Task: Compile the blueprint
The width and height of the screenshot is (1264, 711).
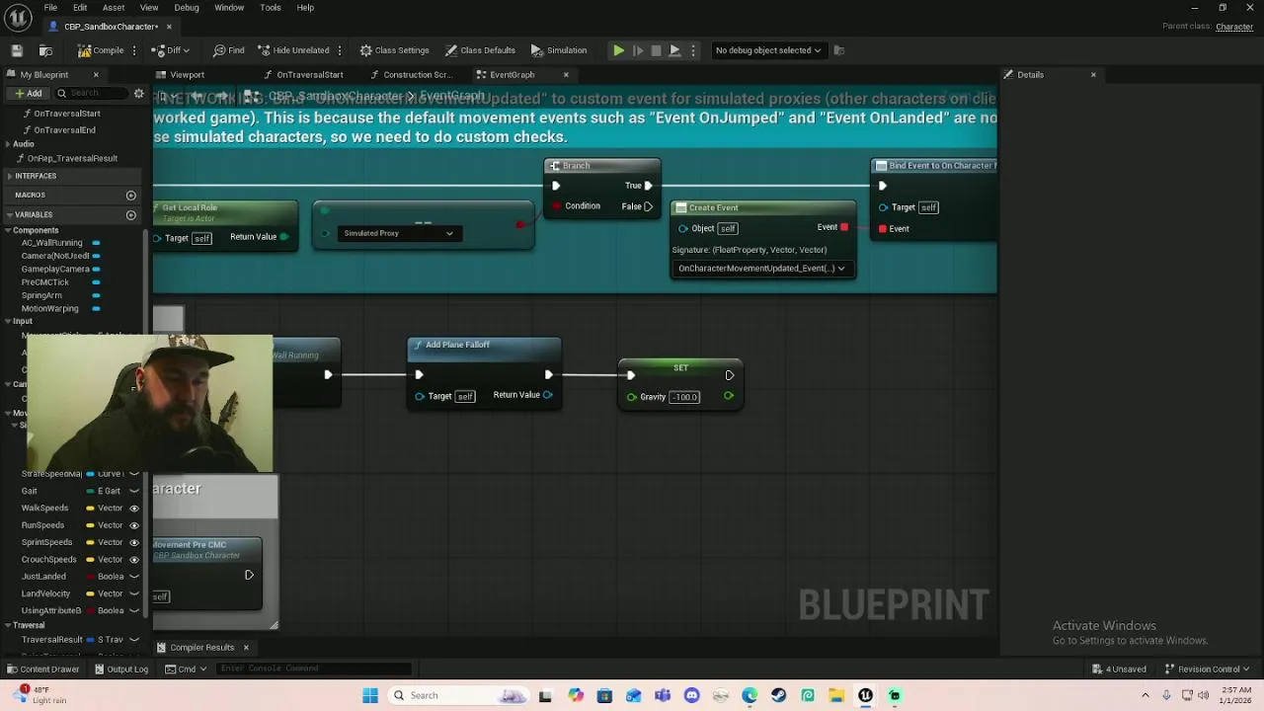Action: (x=101, y=50)
